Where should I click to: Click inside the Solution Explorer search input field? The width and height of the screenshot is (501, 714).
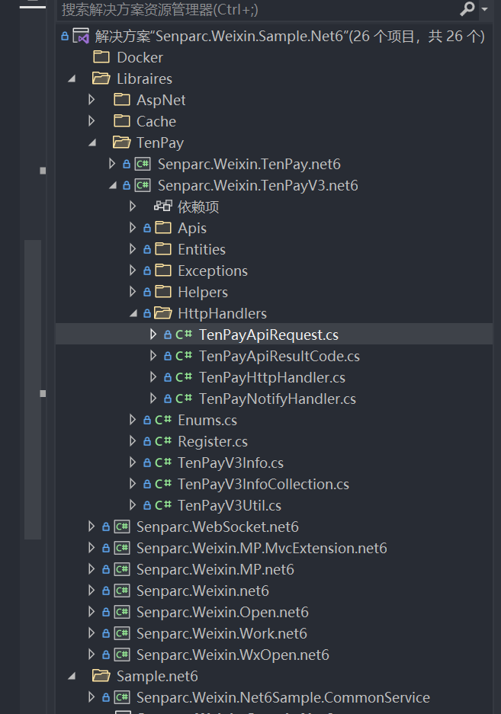pos(229,11)
